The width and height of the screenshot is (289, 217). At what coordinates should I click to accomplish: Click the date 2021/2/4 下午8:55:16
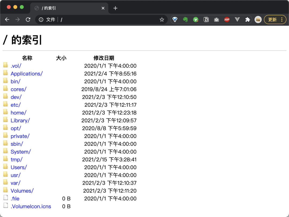[111, 74]
